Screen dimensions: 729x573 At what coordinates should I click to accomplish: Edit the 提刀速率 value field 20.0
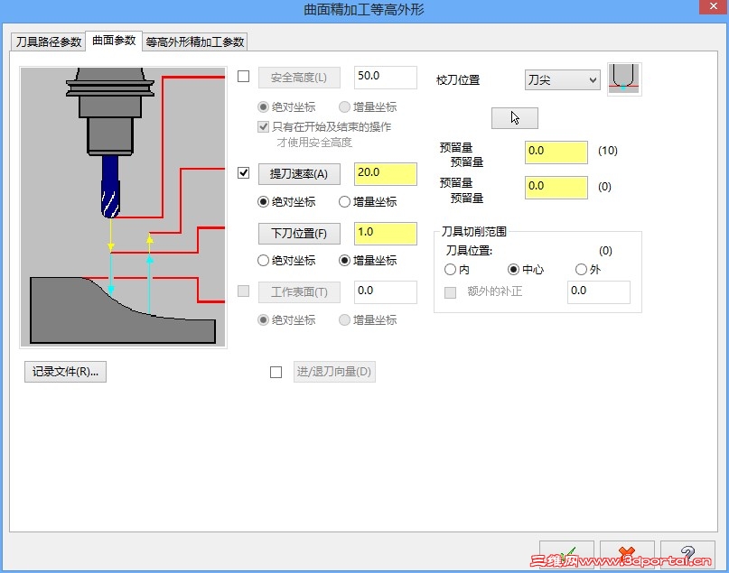pos(386,173)
